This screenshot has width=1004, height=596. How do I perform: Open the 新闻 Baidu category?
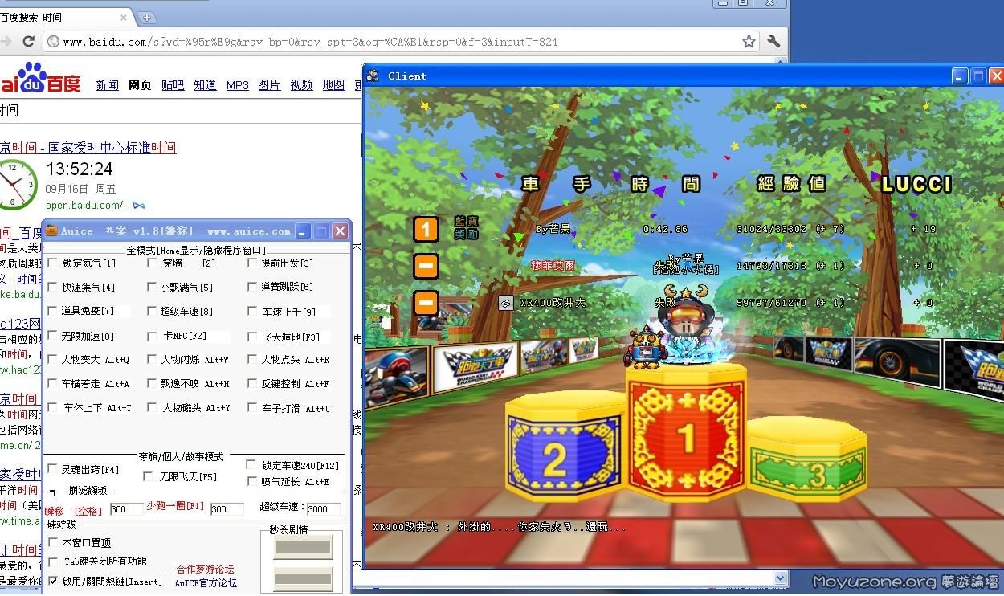[x=108, y=85]
